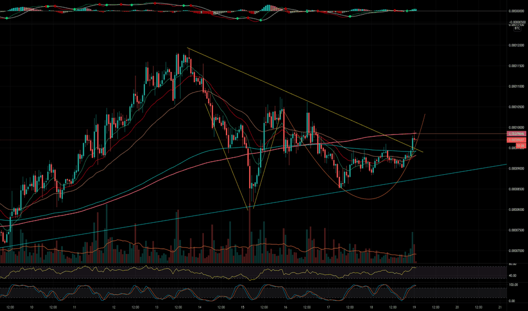Click date label 10 on time axis
This screenshot has height=311, width=528.
coord(31,307)
